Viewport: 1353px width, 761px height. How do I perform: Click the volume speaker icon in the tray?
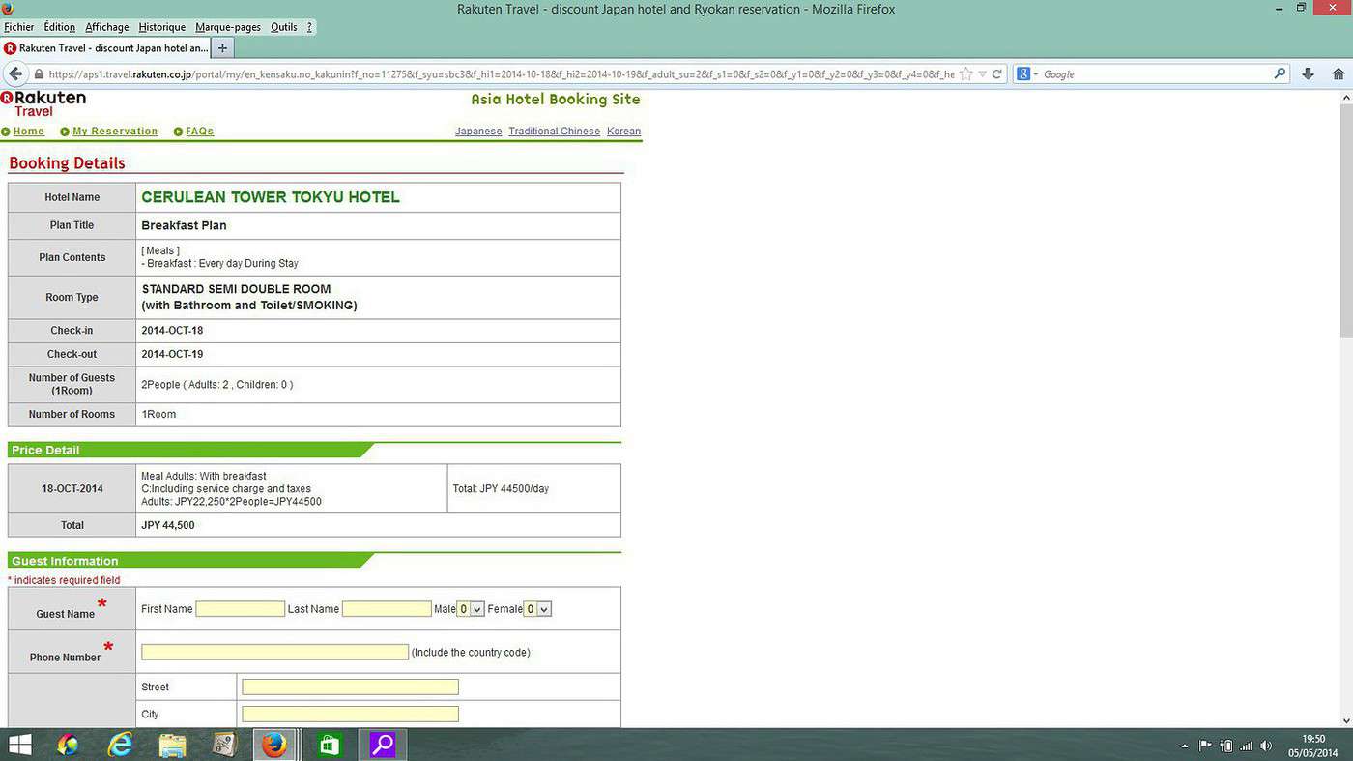click(x=1266, y=746)
